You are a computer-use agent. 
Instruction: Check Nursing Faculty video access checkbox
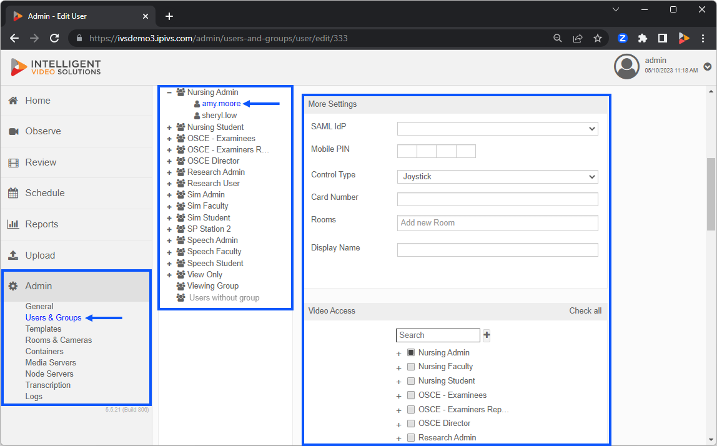(x=410, y=367)
